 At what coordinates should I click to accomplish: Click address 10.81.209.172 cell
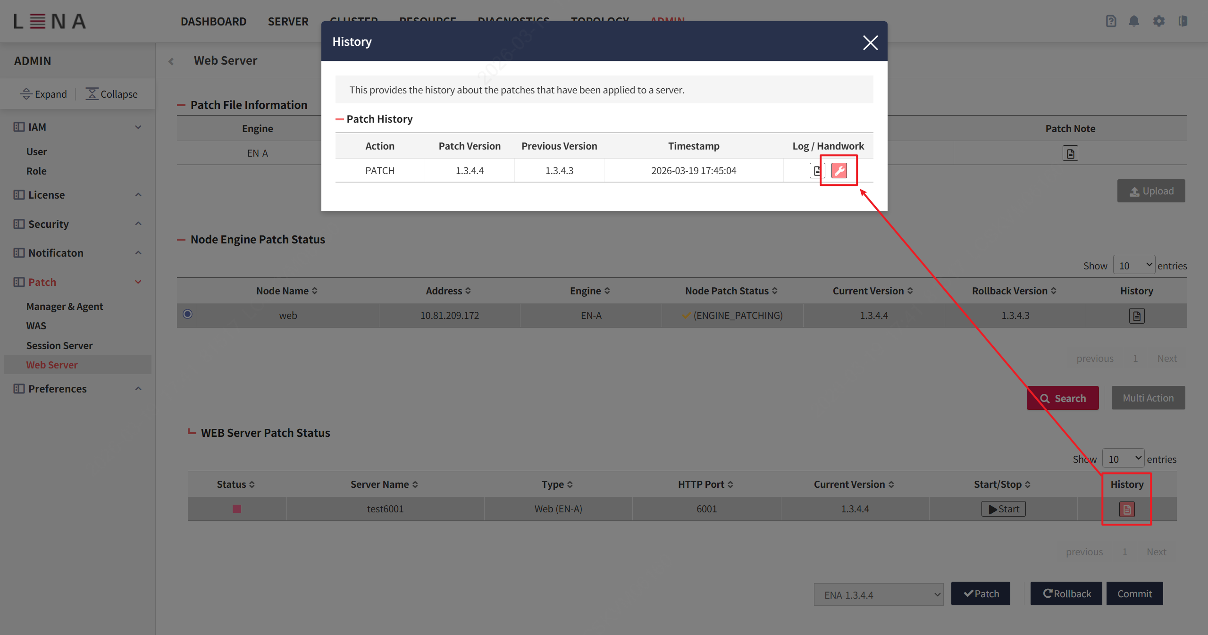coord(450,316)
